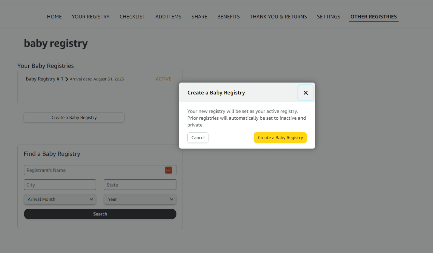Open the SETTINGS page
Screen dimensions: 433x253
pyautogui.click(x=328, y=16)
